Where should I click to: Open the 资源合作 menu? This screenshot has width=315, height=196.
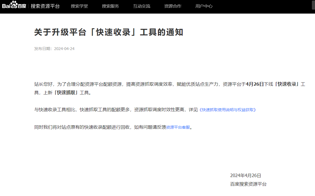tap(173, 6)
